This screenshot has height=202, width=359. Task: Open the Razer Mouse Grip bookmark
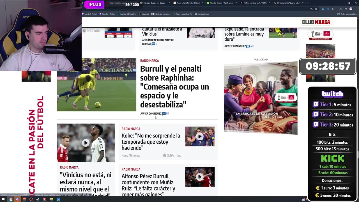pyautogui.click(x=183, y=14)
